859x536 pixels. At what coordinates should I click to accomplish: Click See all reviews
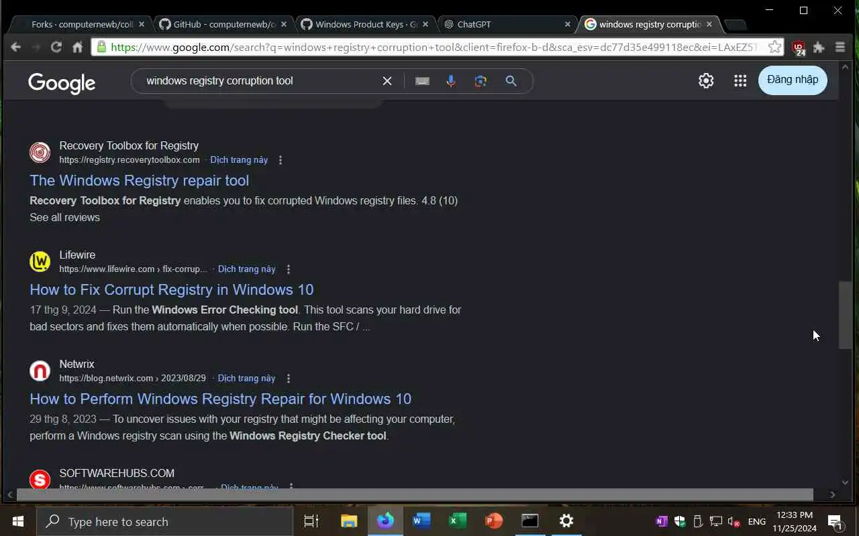coord(64,217)
